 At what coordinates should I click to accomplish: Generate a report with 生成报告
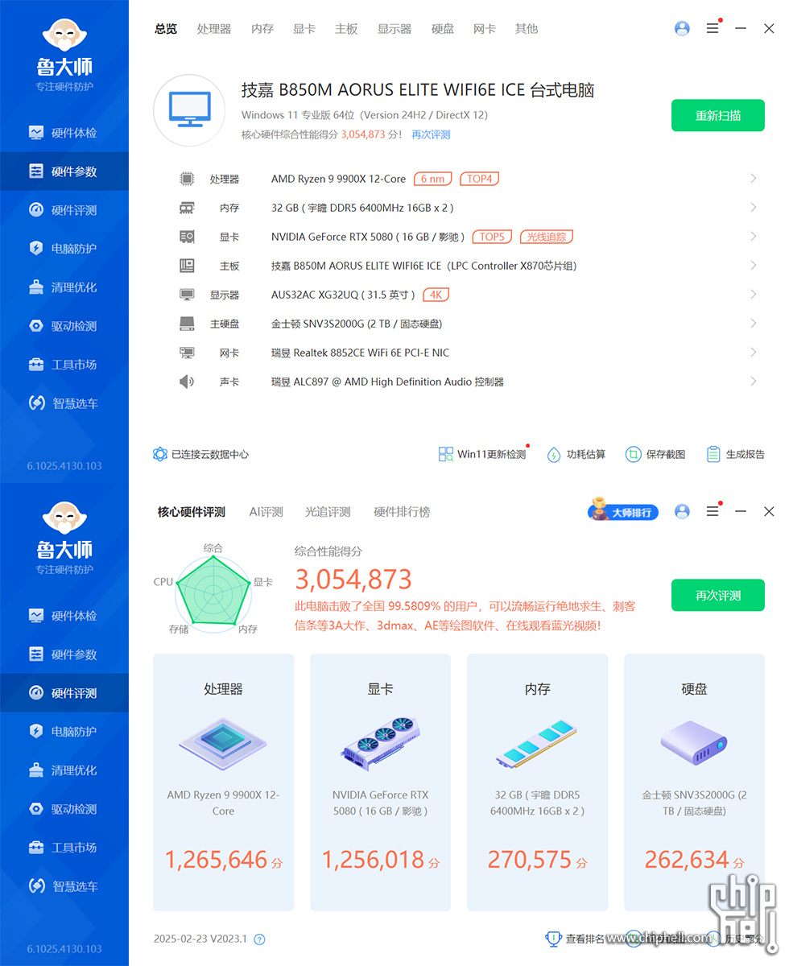click(735, 454)
